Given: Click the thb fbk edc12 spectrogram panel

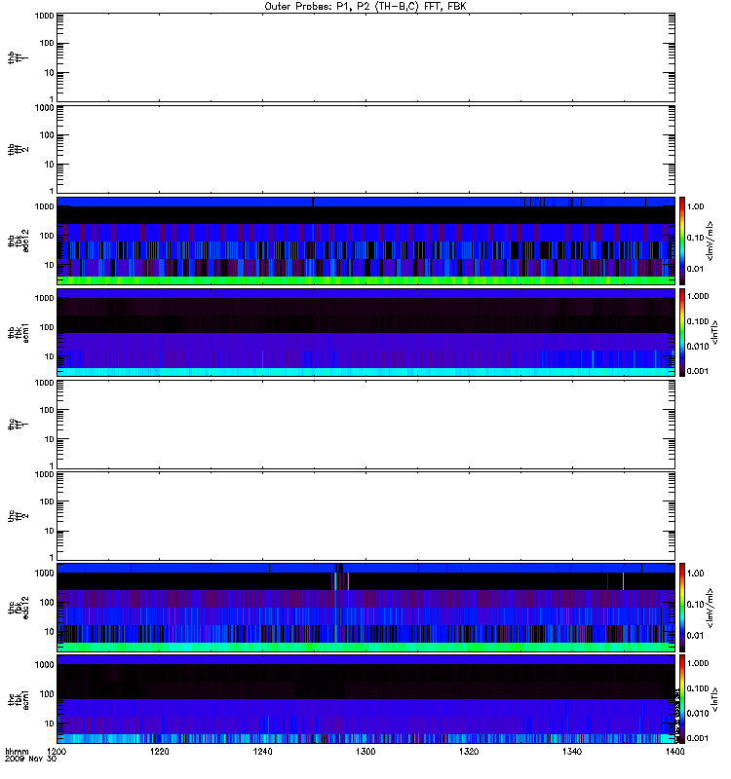Looking at the screenshot, I should (x=365, y=241).
